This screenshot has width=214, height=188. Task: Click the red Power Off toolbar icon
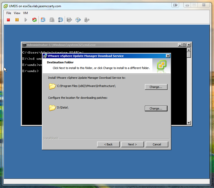pos(8,20)
